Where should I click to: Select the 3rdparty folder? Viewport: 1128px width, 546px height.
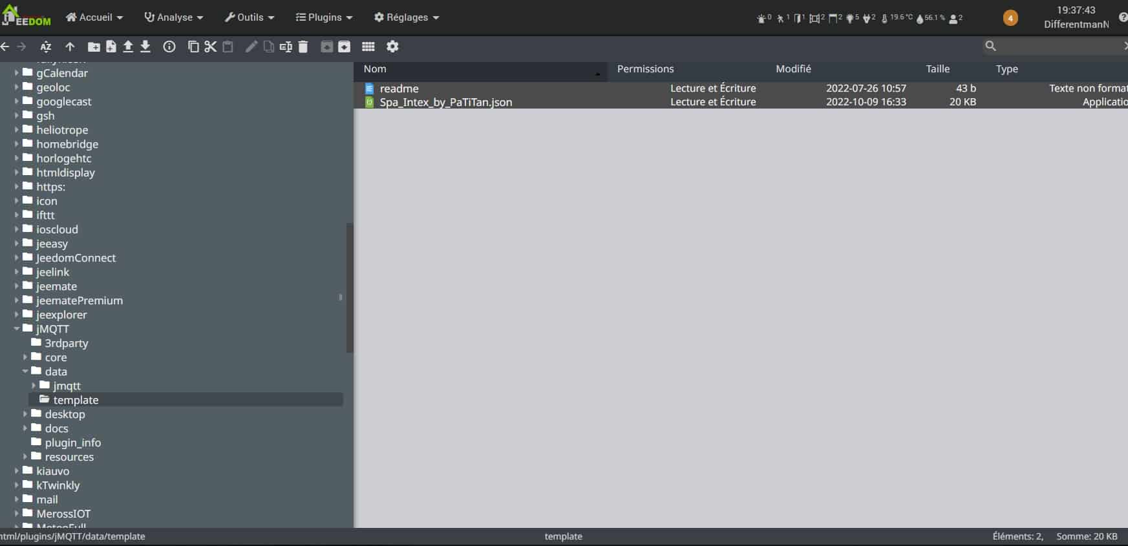pos(66,343)
